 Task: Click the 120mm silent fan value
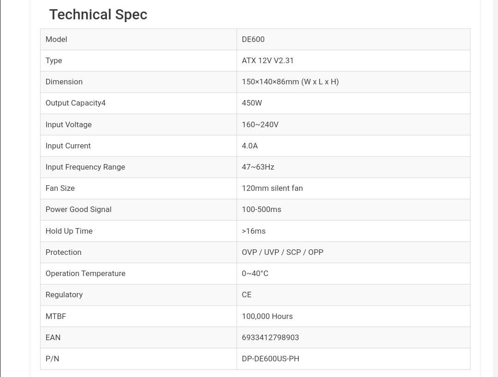(272, 188)
